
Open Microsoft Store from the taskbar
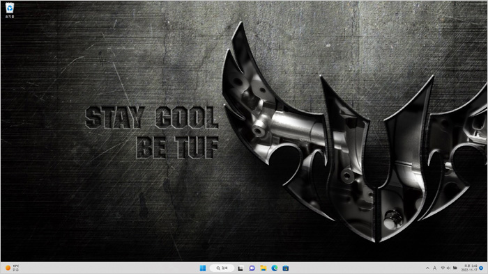pos(286,268)
